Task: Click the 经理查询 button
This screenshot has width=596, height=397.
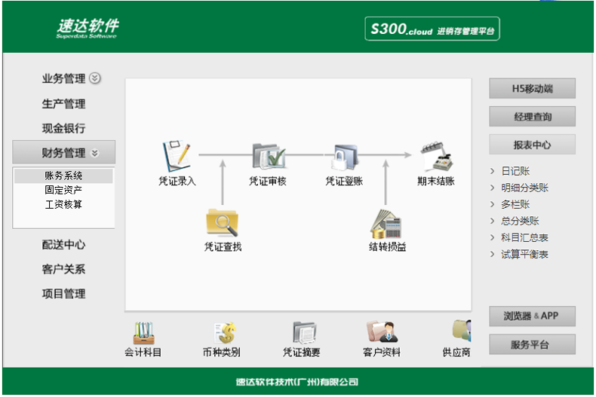Action: [x=532, y=117]
